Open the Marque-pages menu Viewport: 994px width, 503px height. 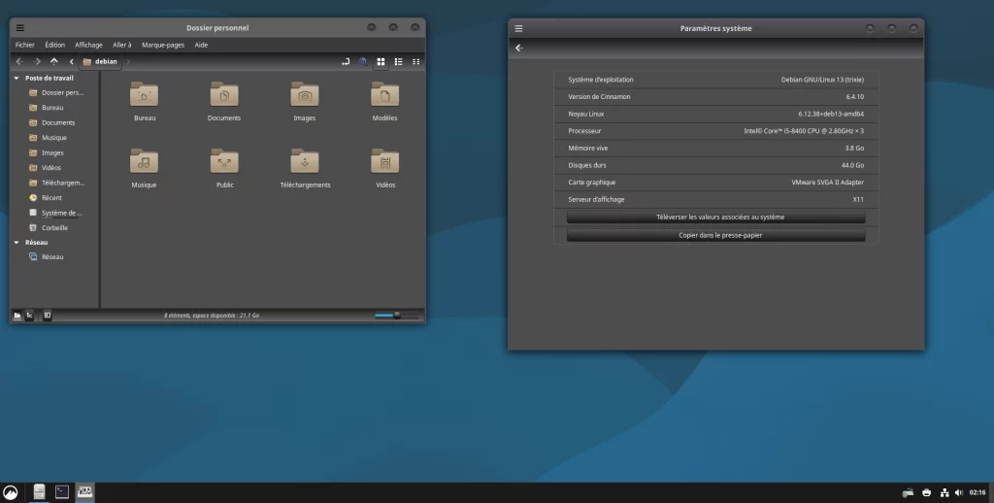[x=162, y=45]
